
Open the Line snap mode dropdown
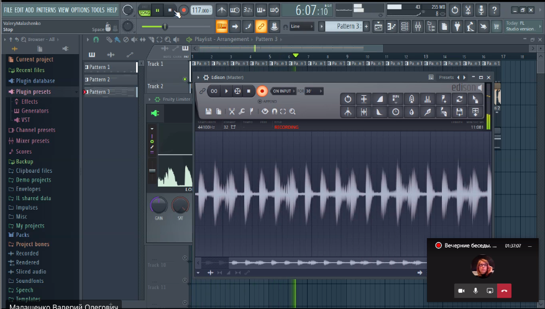point(302,26)
